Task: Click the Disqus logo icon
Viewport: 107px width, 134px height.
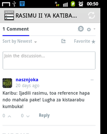Action: coord(81,29)
